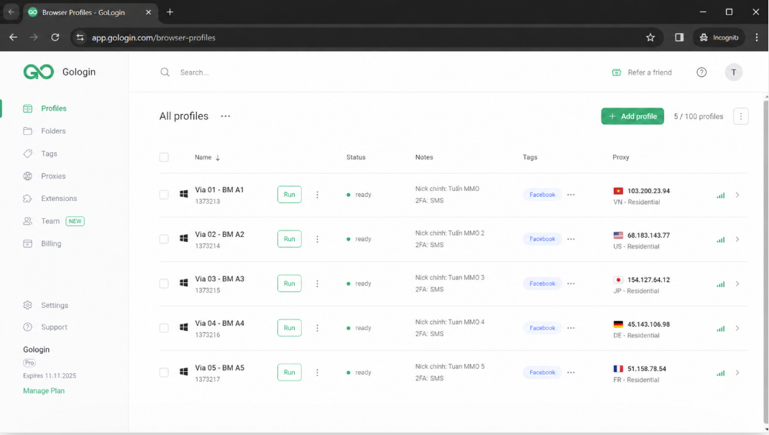This screenshot has height=435, width=769.
Task: Select checkbox for Via 03 - BM A3
Action: tap(164, 284)
